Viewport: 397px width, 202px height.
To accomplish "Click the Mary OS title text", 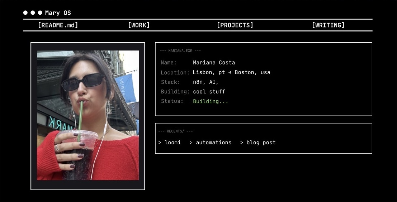I will (x=58, y=13).
